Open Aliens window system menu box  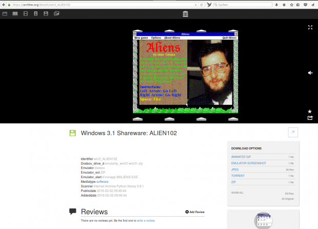[x=135, y=34]
